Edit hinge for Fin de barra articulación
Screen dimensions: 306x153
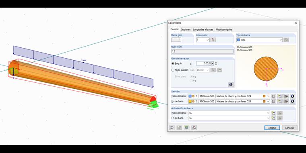click(x=280, y=118)
